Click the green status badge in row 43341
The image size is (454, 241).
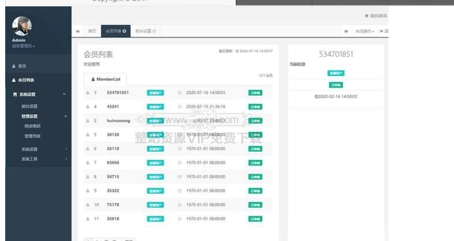pos(255,107)
